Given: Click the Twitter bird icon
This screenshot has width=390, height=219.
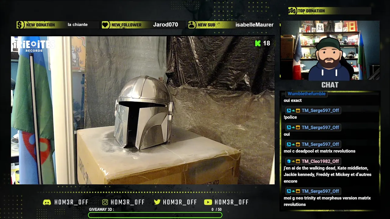Looking at the screenshot, I should click(157, 202).
